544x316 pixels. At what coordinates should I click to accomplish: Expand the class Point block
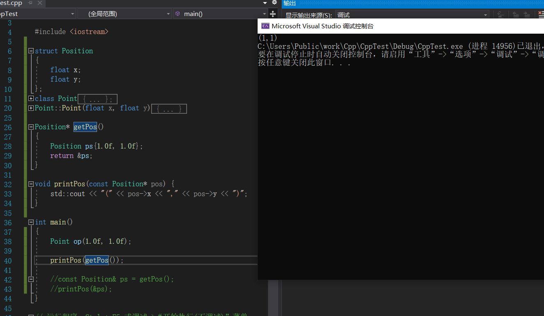31,98
